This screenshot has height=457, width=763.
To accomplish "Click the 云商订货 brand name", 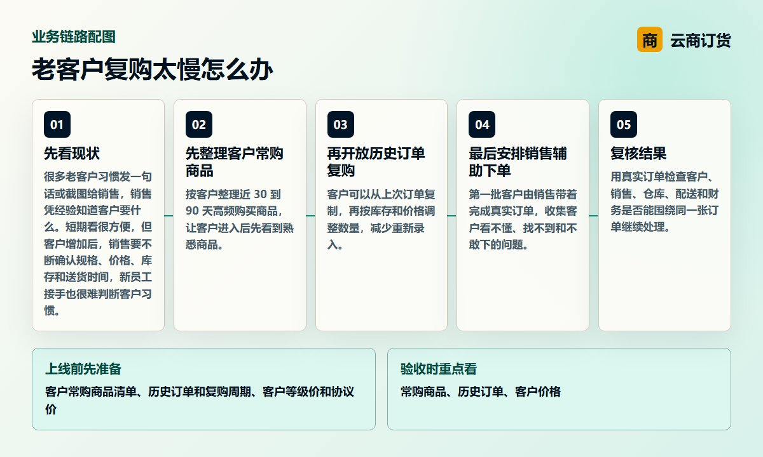I will coord(701,41).
